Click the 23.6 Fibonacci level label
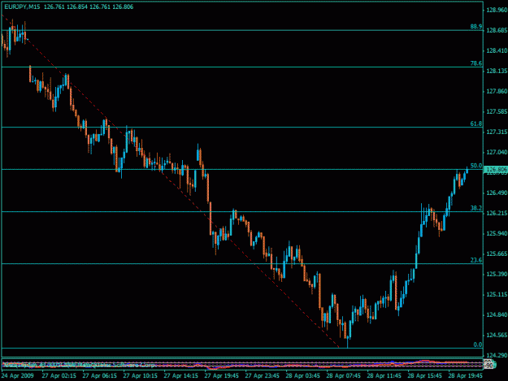The image size is (508, 381). tap(476, 260)
